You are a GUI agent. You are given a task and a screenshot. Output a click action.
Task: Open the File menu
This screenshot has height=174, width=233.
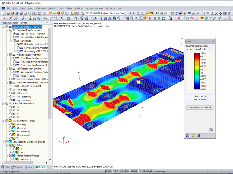pos(9,8)
